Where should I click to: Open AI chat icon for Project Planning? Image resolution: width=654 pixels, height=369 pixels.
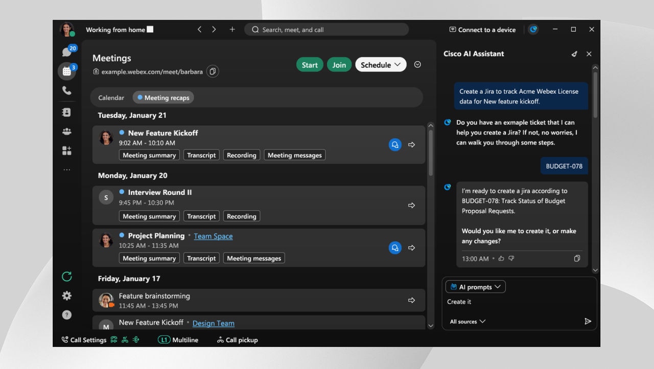click(x=395, y=248)
